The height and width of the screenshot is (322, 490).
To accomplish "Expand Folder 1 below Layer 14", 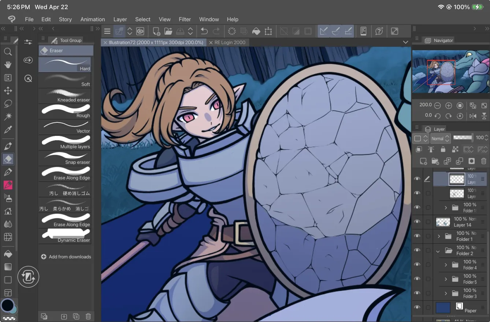I will click(x=439, y=236).
